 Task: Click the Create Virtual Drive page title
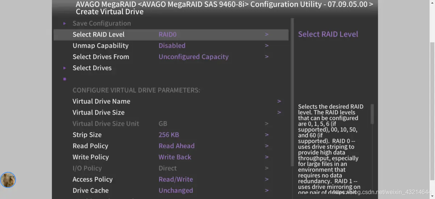click(x=109, y=12)
